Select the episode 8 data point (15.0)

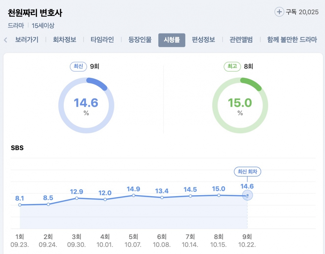219,195
